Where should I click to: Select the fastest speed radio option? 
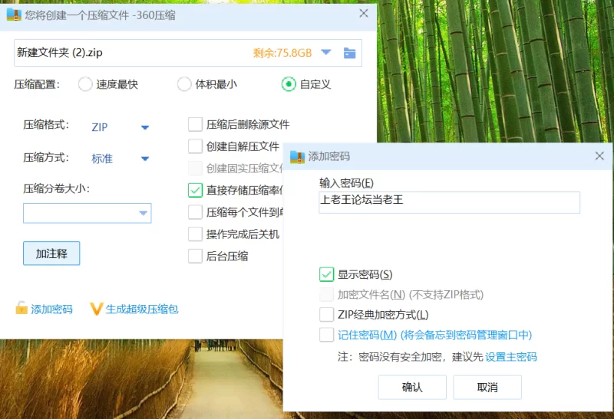(85, 84)
